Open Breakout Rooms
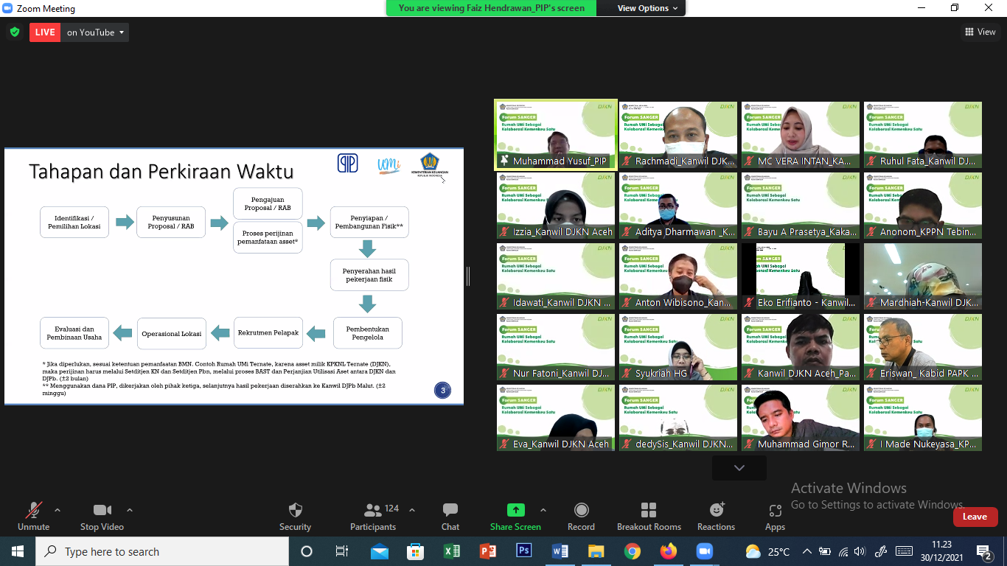The height and width of the screenshot is (566, 1007). pyautogui.click(x=649, y=517)
